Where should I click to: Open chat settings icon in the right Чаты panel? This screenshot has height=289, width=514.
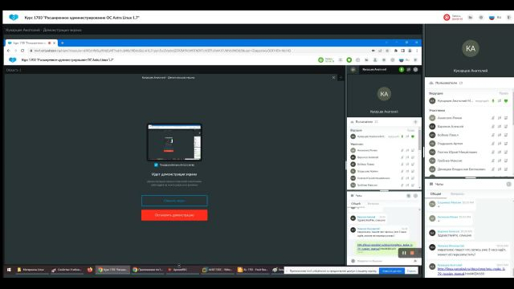508,184
